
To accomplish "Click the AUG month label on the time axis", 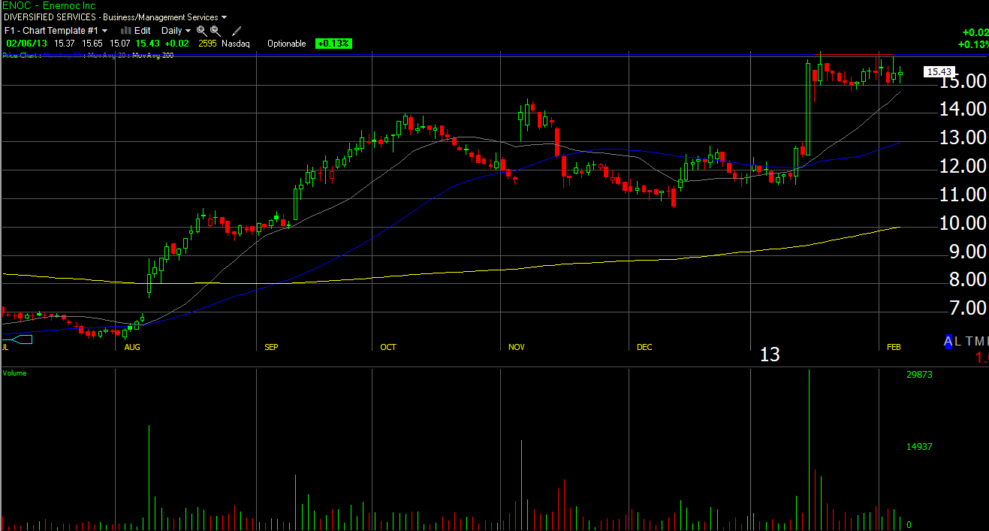I will click(132, 347).
